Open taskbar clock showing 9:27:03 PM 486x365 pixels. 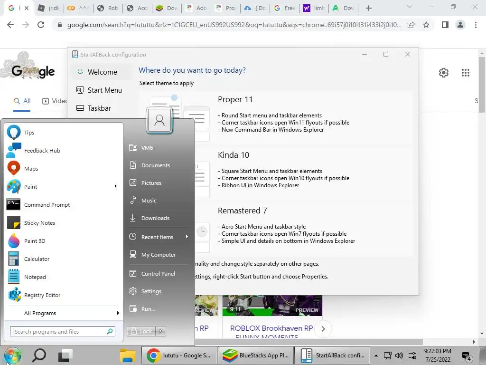[x=438, y=355]
